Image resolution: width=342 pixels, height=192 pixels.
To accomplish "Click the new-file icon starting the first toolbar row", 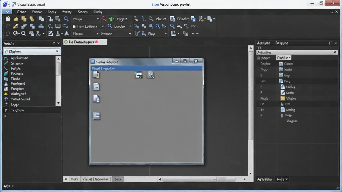I will point(8,19).
